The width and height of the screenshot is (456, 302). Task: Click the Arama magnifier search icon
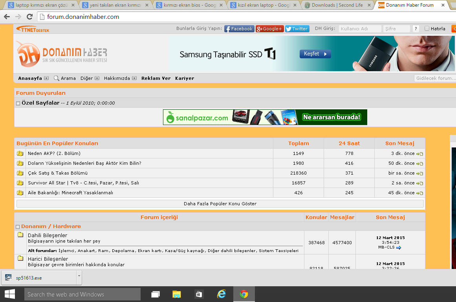click(57, 78)
